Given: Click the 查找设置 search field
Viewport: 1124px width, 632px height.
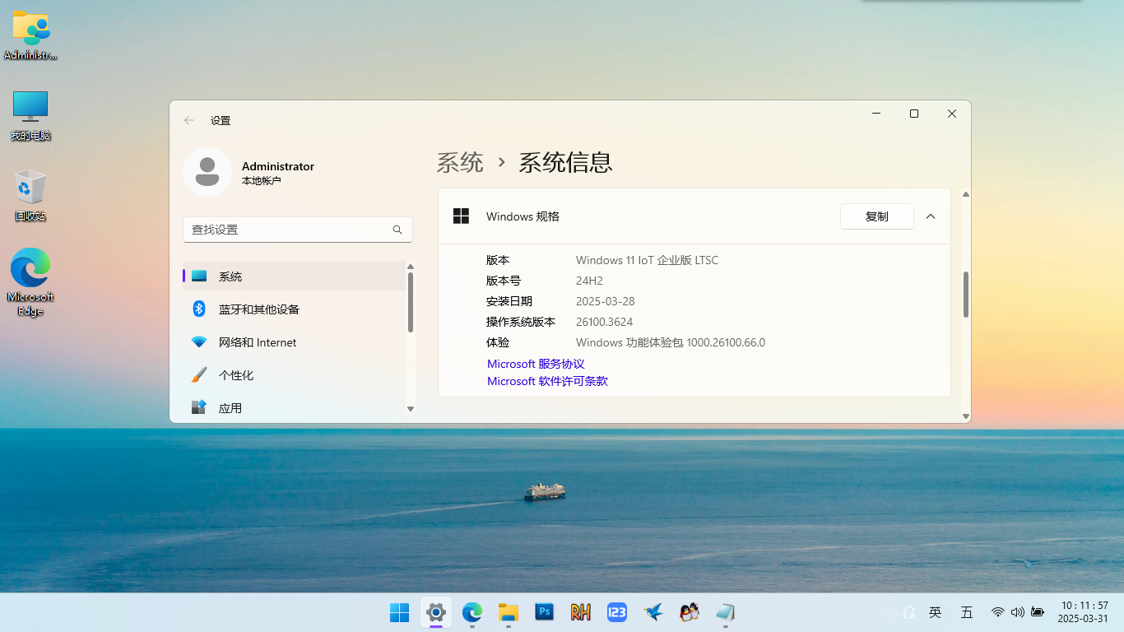Looking at the screenshot, I should tap(298, 230).
